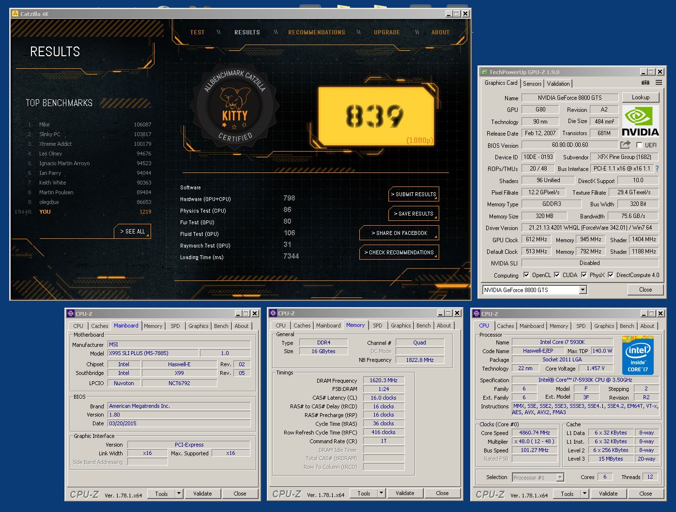This screenshot has height=512, width=676.
Task: Open Tools dropdown arrow in CPU tab window
Action: coord(584,494)
